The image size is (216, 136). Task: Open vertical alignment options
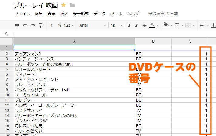tap(213, 25)
